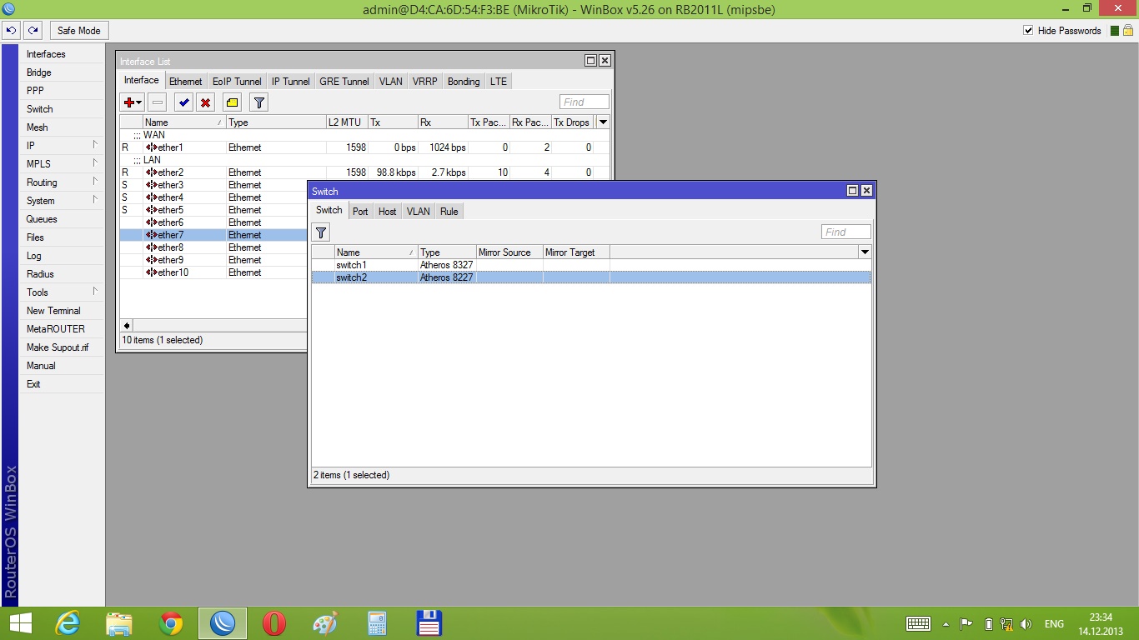Click the yellow Comment button
This screenshot has width=1139, height=640.
coord(233,102)
